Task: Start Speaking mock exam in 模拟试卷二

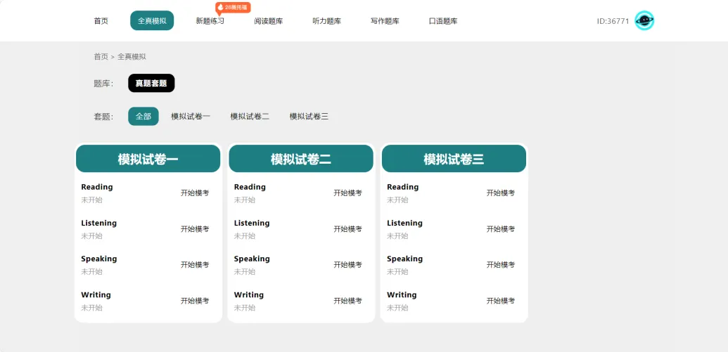Action: (347, 264)
